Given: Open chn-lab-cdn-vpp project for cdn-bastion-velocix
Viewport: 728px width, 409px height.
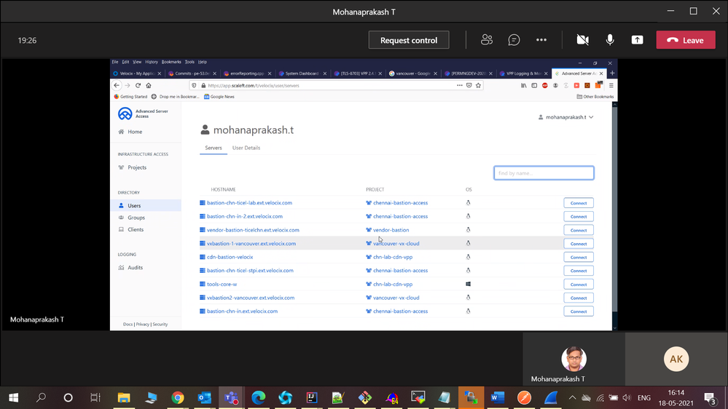Looking at the screenshot, I should [393, 257].
